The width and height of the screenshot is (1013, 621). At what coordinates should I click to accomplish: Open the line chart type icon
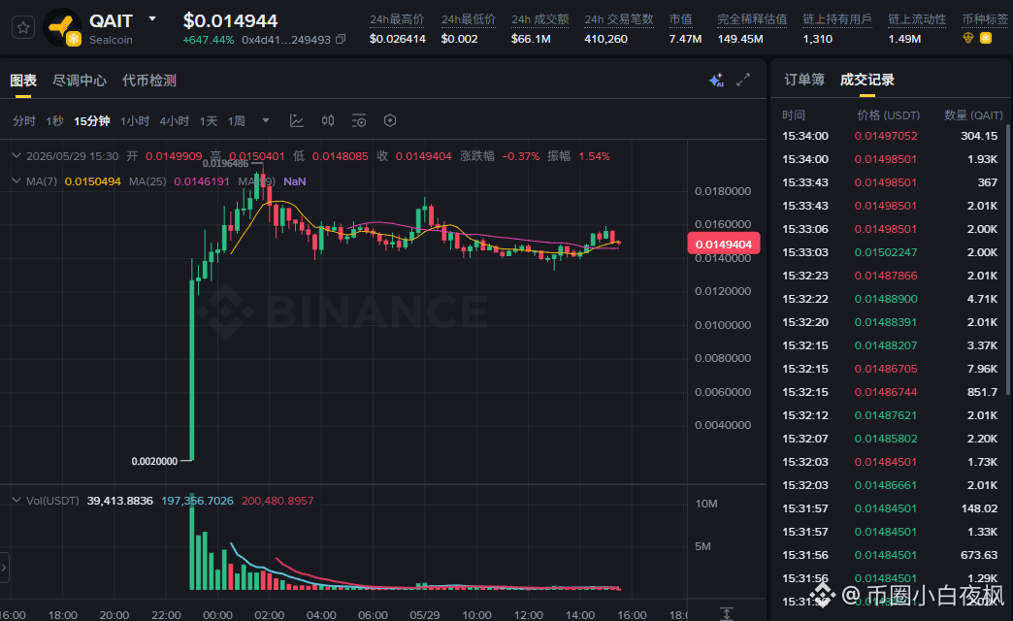pyautogui.click(x=297, y=120)
